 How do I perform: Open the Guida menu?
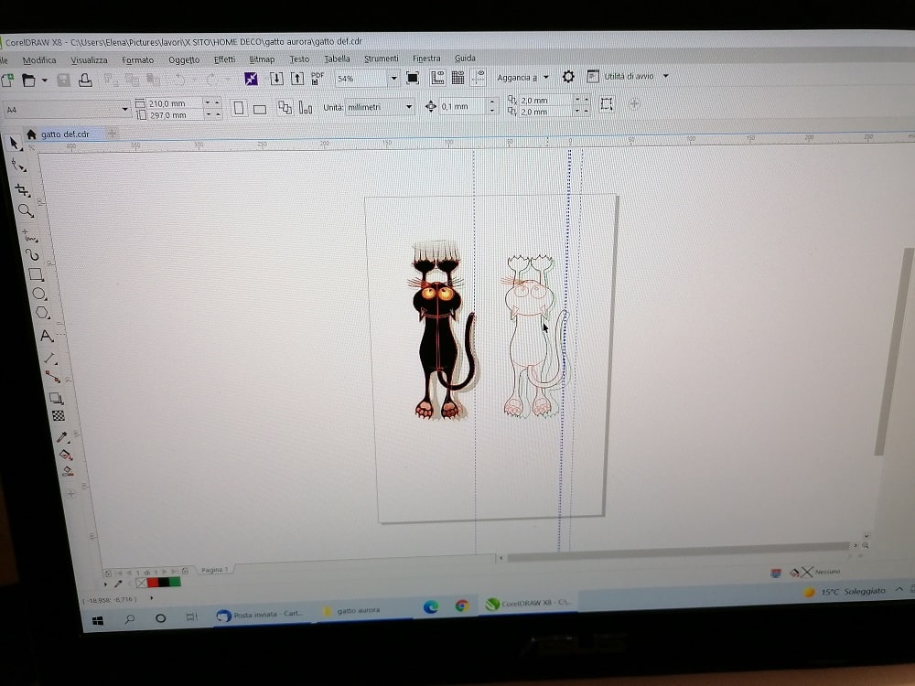[x=465, y=58]
